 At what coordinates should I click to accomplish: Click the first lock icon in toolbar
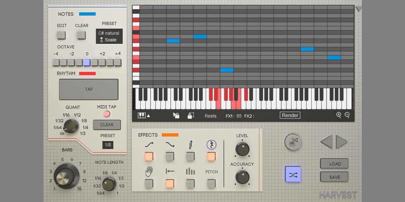pos(176,116)
